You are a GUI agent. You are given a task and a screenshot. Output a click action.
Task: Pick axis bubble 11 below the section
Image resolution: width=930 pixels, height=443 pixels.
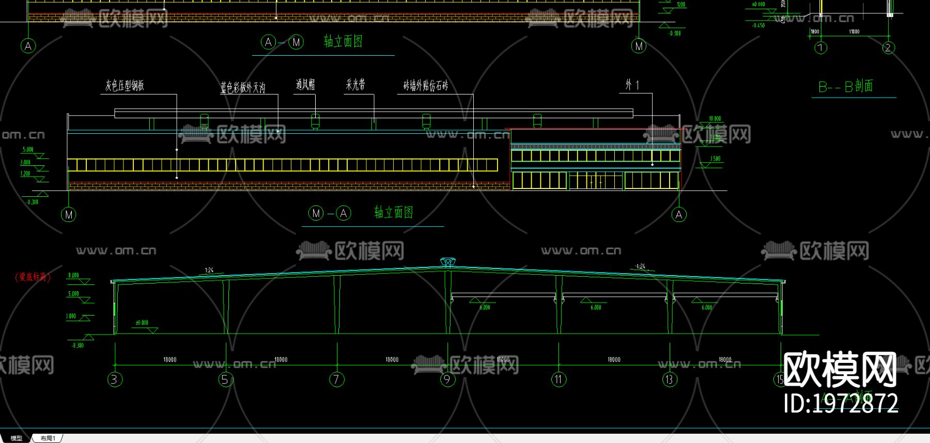pyautogui.click(x=559, y=380)
